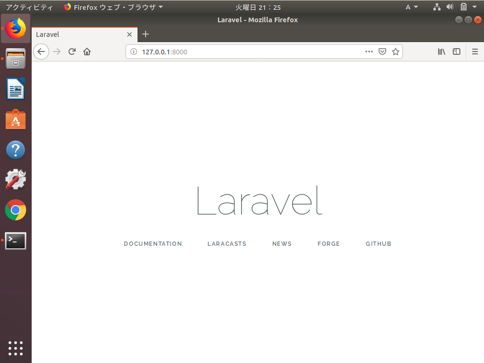Save page to Pocket
The width and height of the screenshot is (484, 363).
coord(382,52)
